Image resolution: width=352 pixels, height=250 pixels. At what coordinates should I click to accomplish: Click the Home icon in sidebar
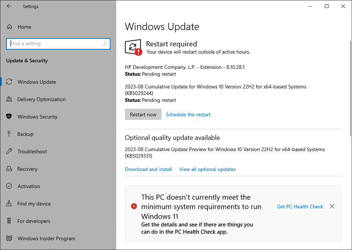[x=9, y=27]
